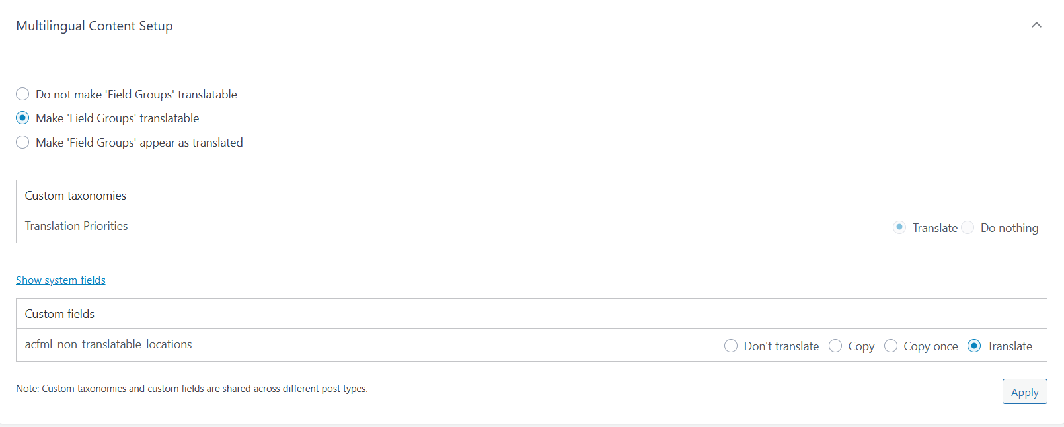Click the acfml_non_translatable_locations field name

pos(108,344)
